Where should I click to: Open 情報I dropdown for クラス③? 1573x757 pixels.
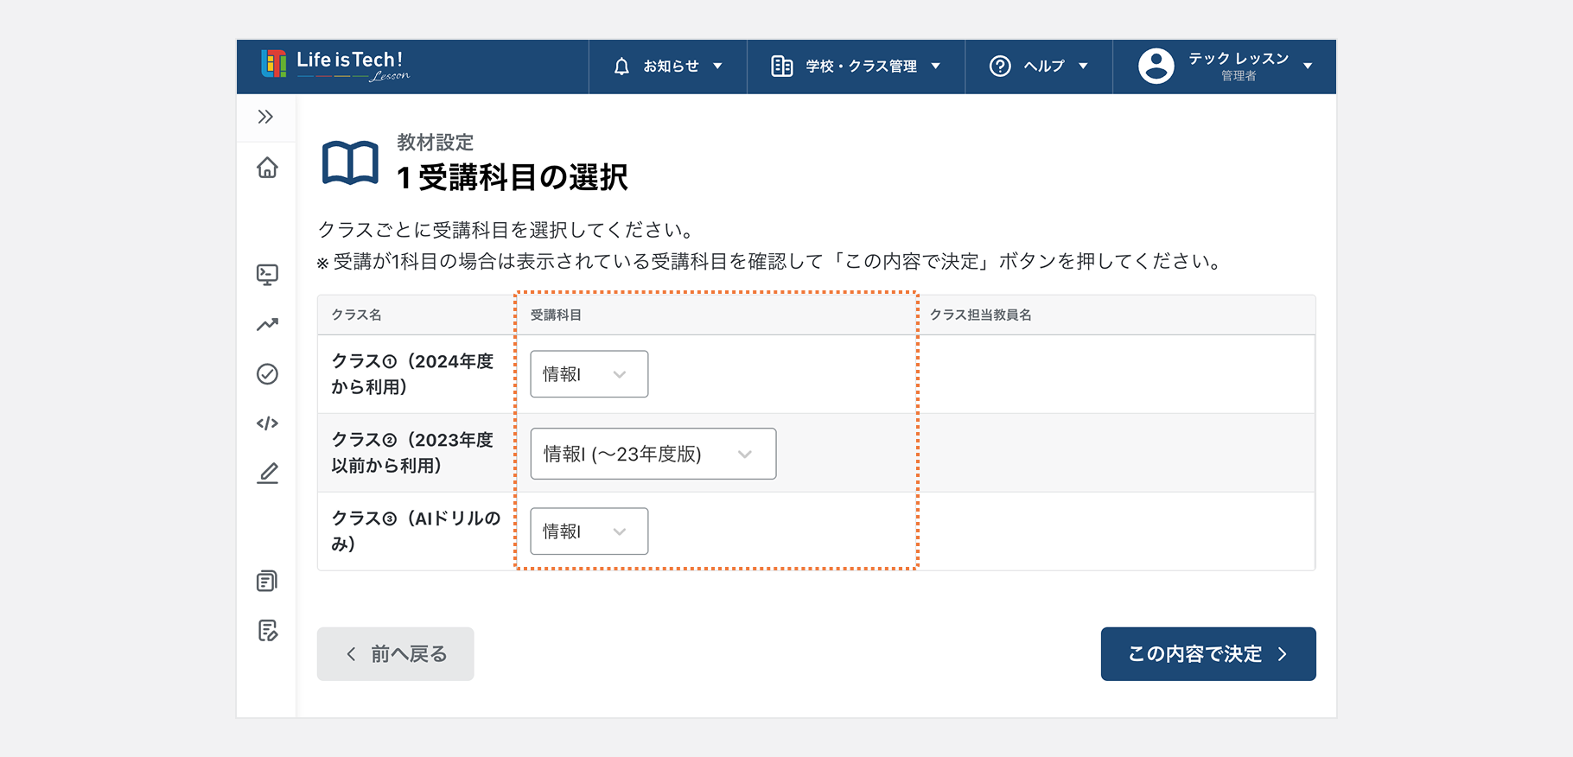[589, 531]
